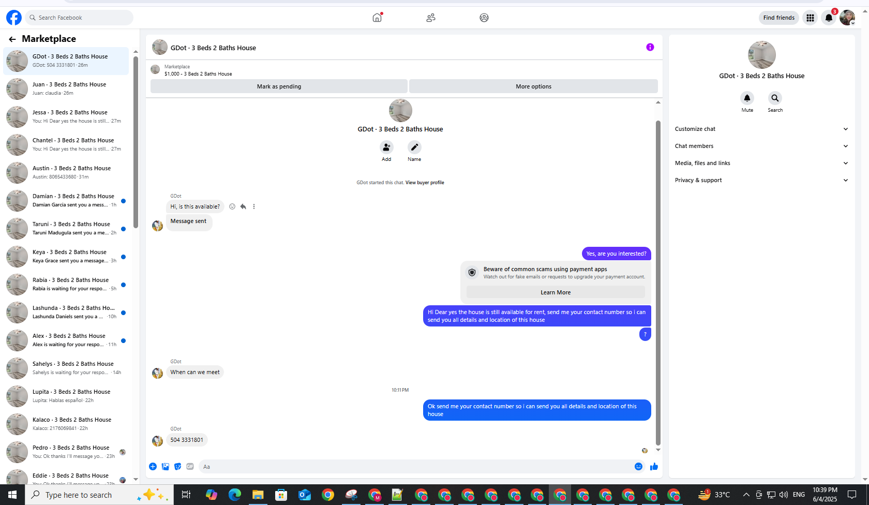Expand the Chat members section

click(x=761, y=146)
